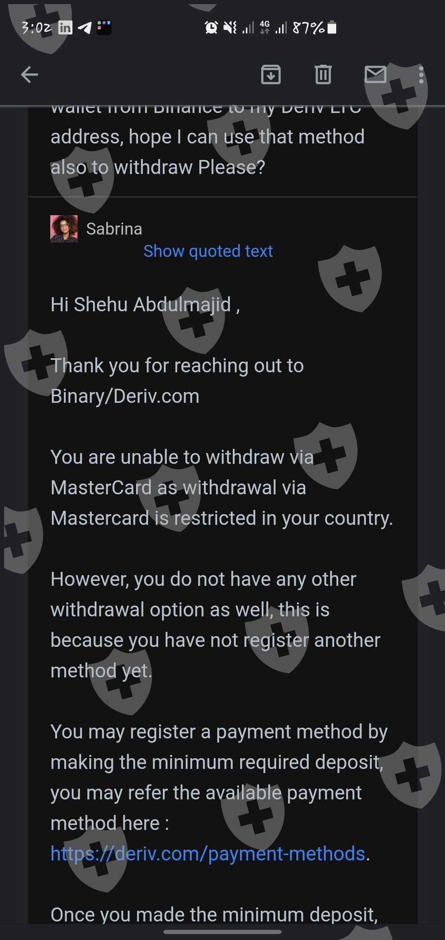Tap sender name Sabrina

[114, 229]
